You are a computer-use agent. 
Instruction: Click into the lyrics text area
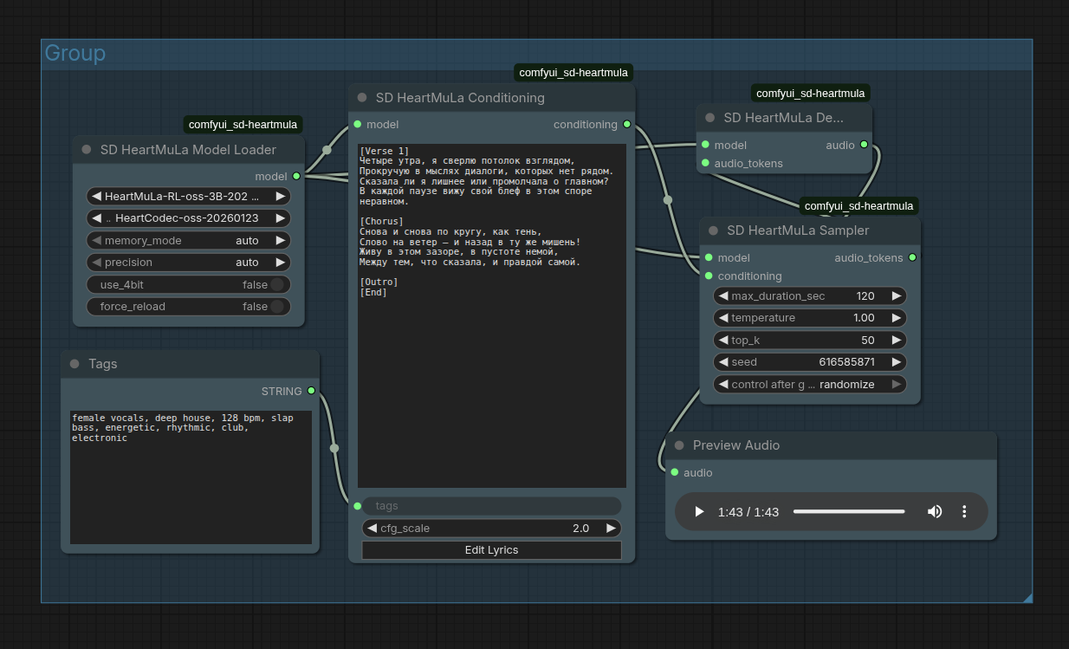click(491, 315)
